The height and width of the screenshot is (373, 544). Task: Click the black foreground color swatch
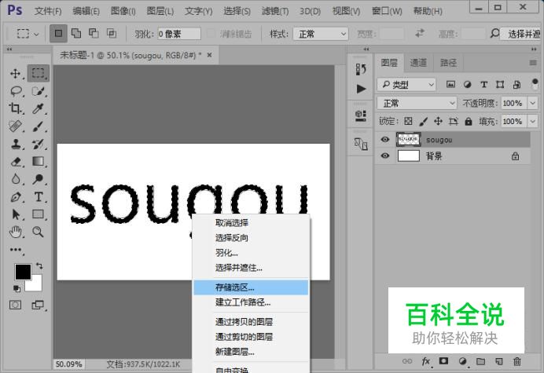click(x=23, y=272)
